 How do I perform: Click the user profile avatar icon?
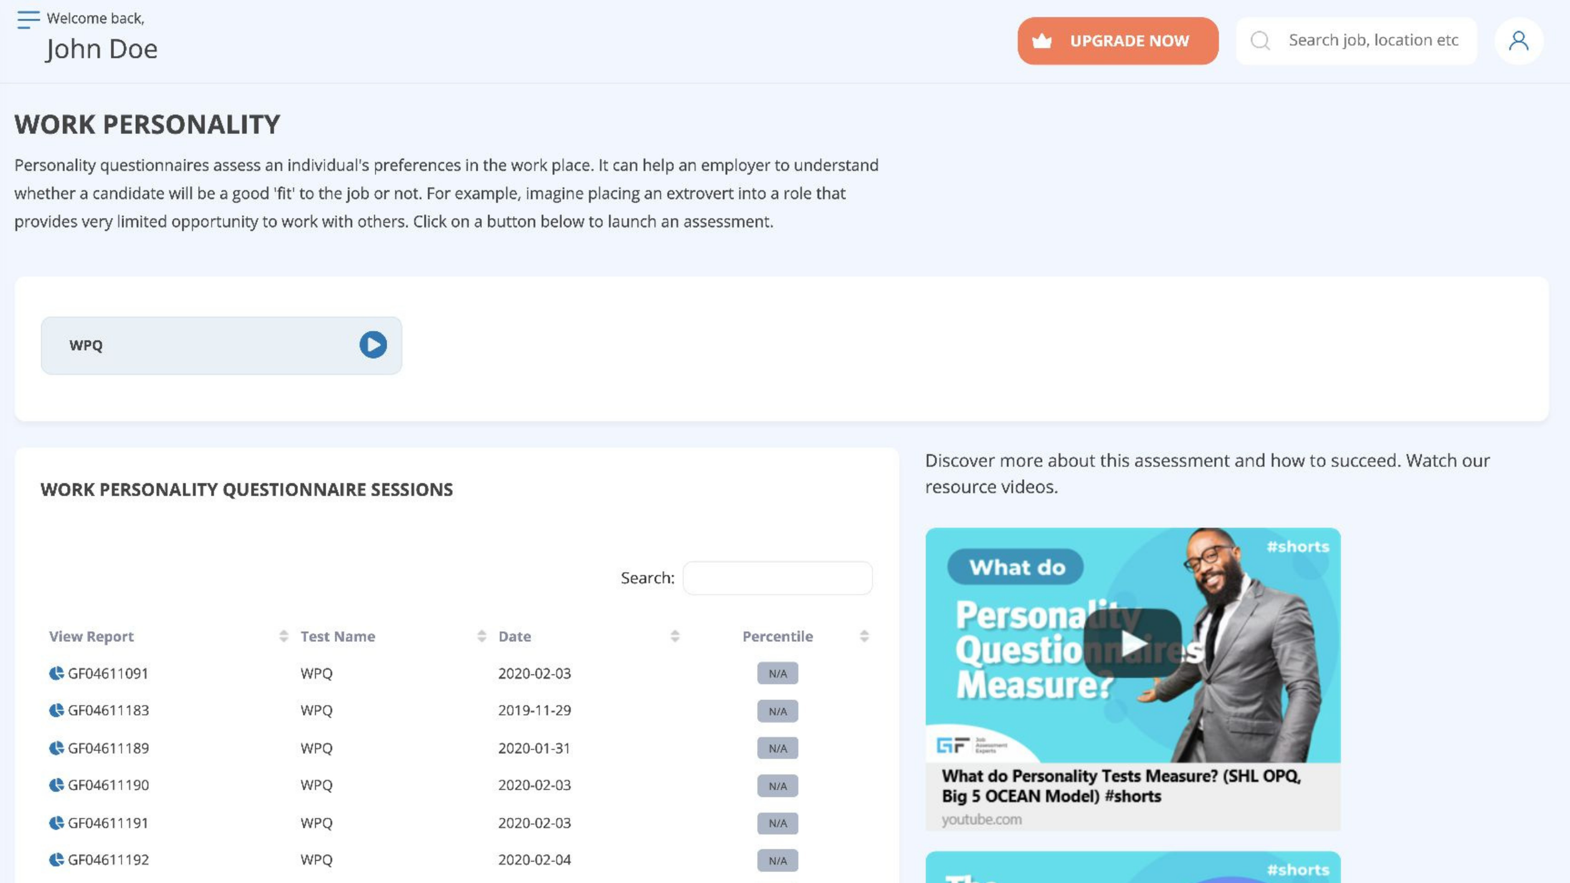point(1518,41)
